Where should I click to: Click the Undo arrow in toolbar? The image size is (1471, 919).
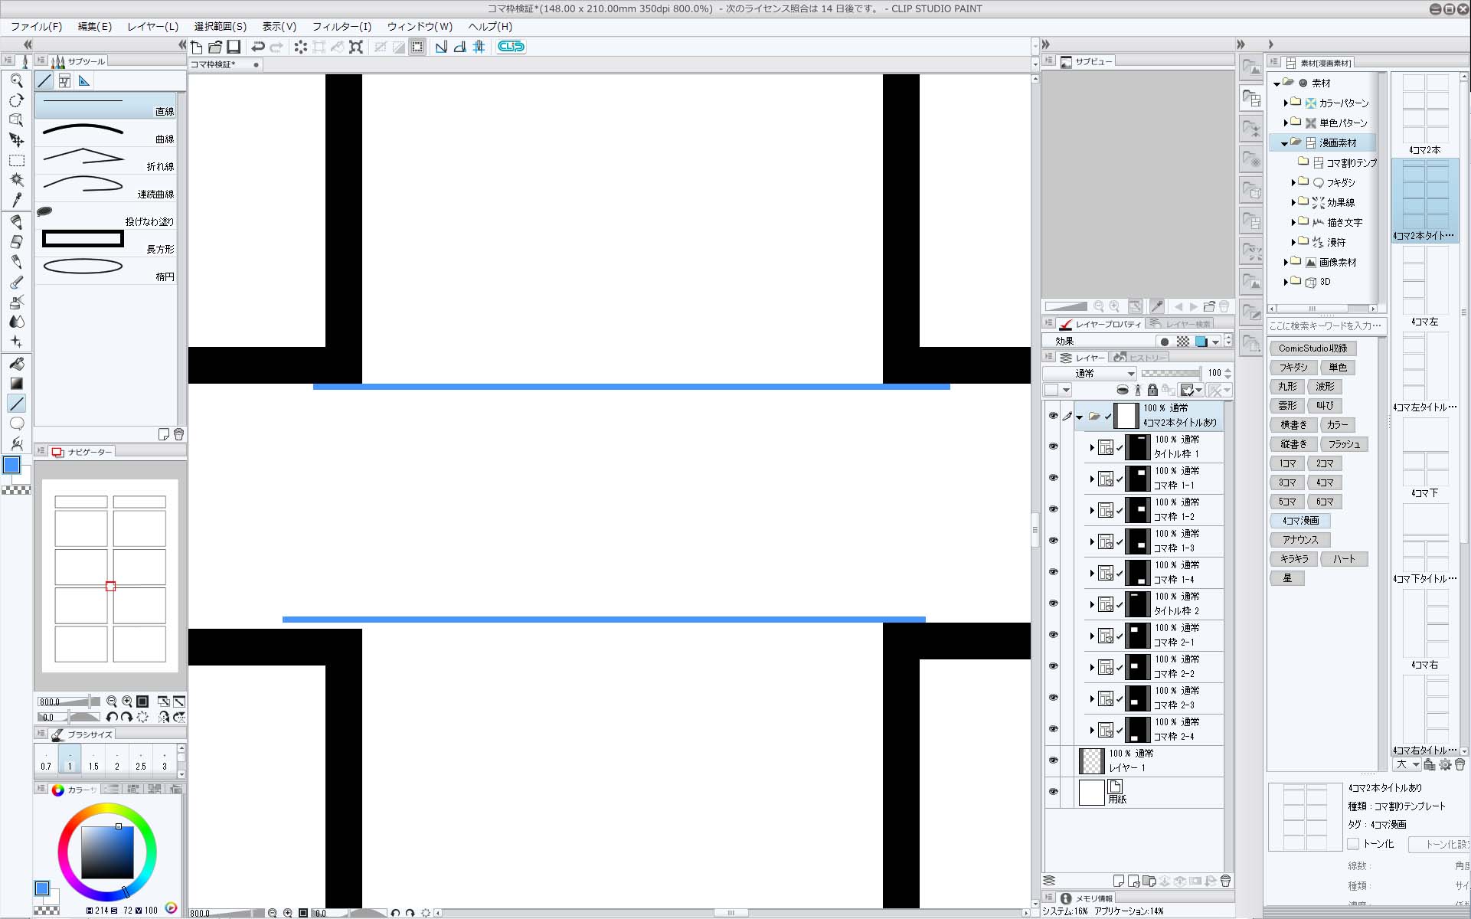pos(258,47)
